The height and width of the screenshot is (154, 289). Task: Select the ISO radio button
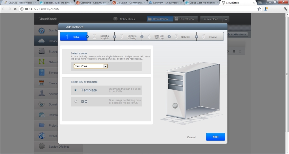click(x=76, y=102)
